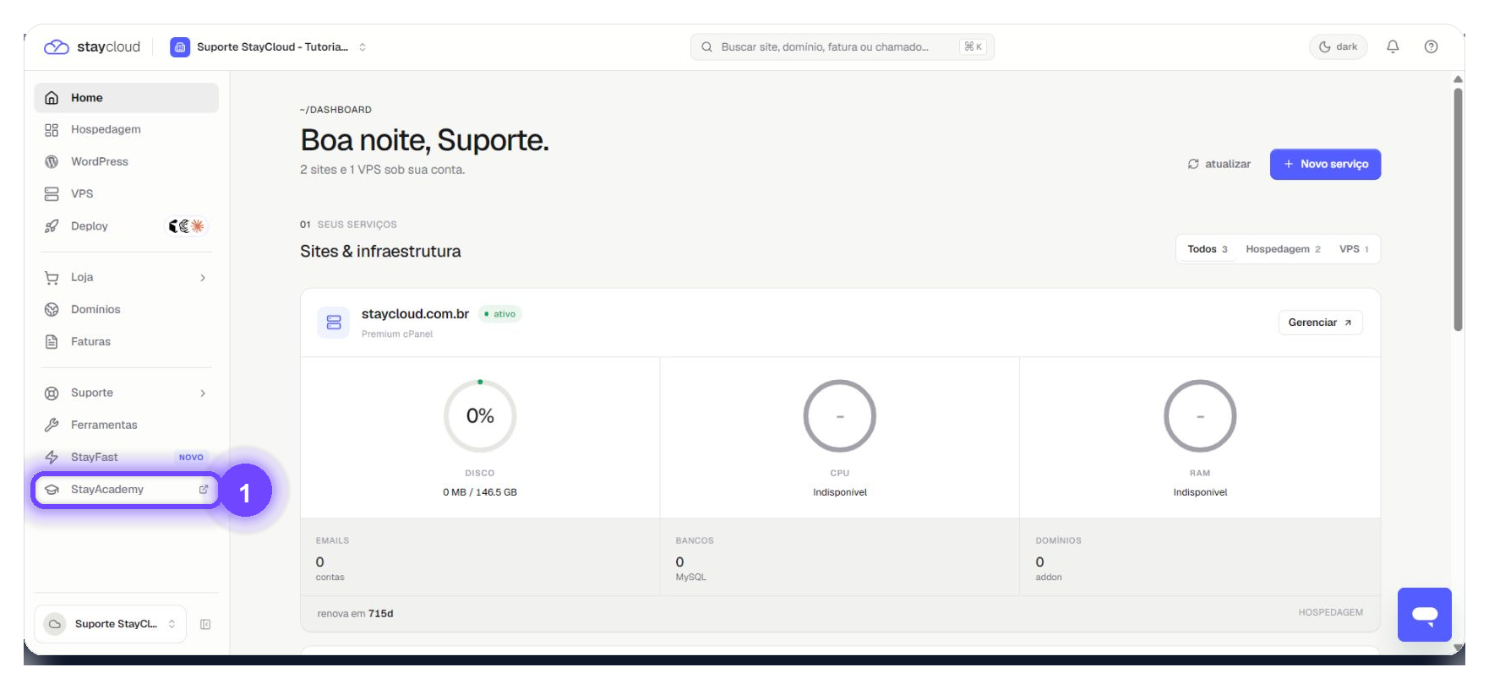Click the ativo status badge

tap(500, 314)
